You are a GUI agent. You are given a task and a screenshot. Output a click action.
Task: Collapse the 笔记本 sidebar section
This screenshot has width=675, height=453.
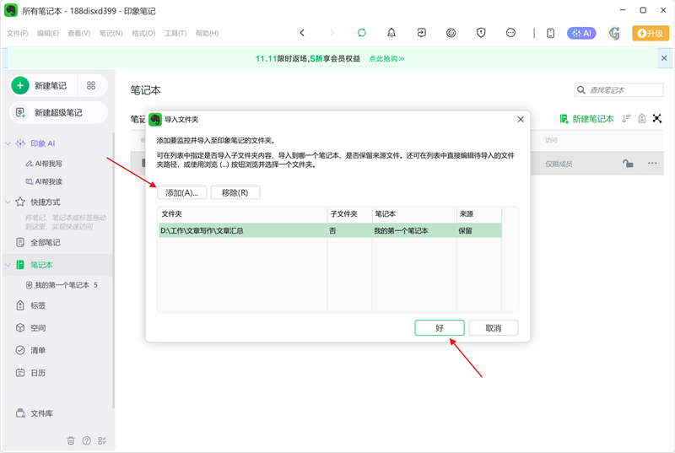pos(8,265)
